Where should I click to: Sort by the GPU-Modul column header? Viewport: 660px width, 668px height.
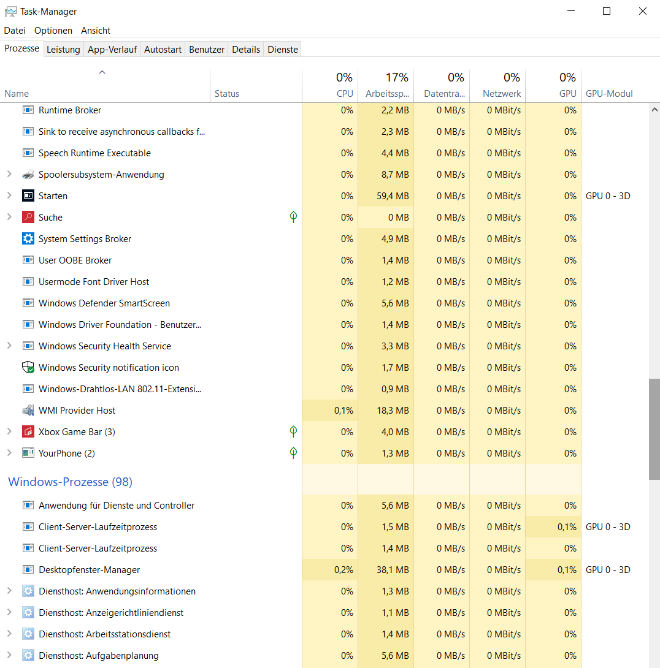click(614, 86)
